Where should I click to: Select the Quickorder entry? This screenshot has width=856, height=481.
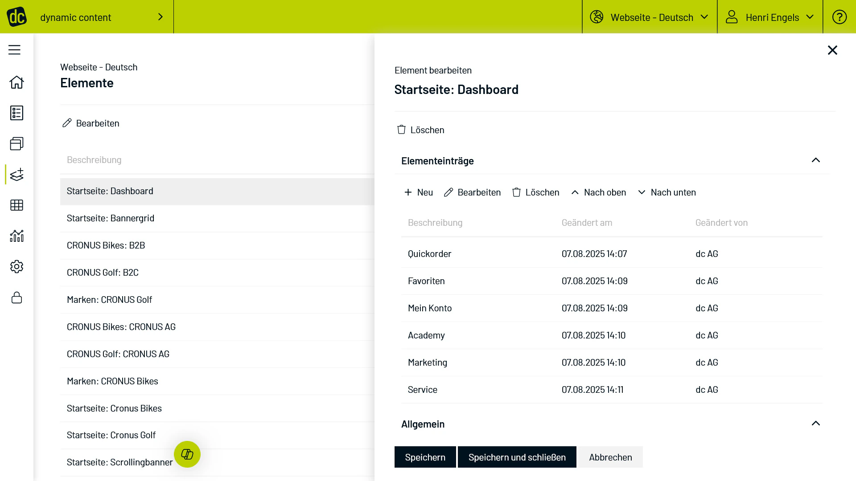coord(612,254)
